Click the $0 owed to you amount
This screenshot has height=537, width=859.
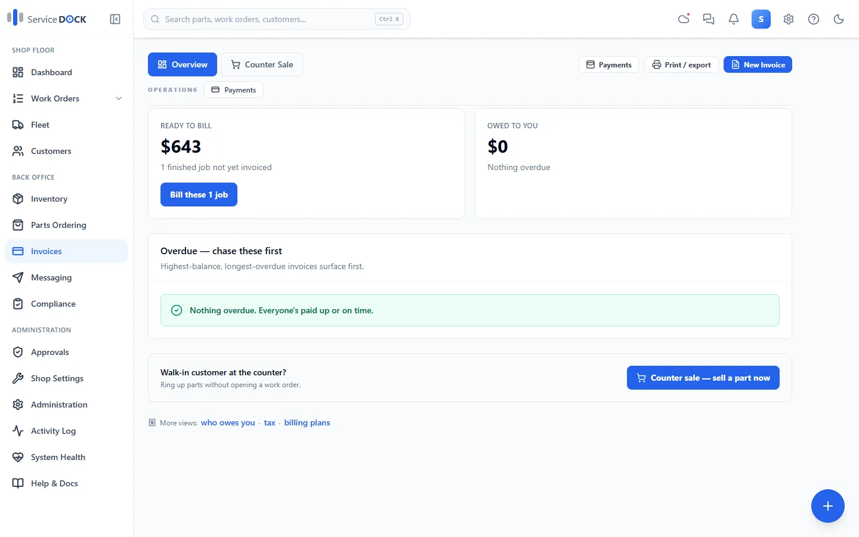(498, 146)
